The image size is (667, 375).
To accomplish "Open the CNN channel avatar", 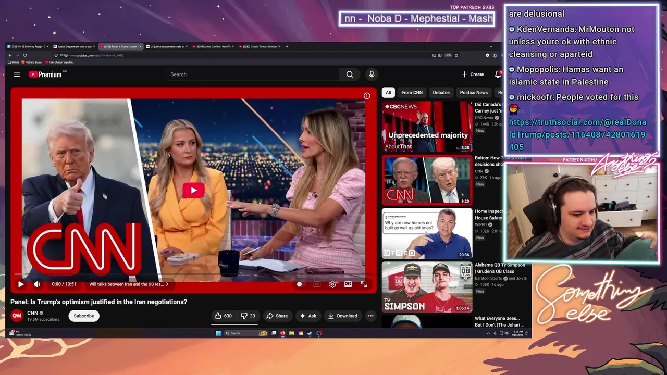I will 17,316.
